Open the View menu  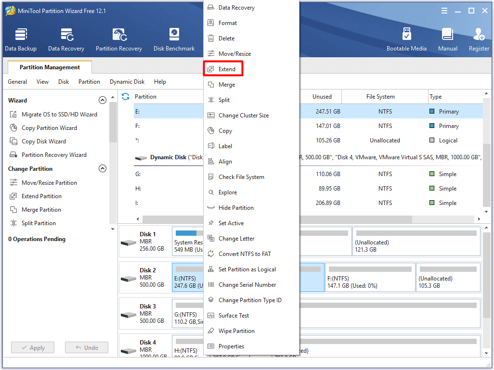click(x=42, y=82)
